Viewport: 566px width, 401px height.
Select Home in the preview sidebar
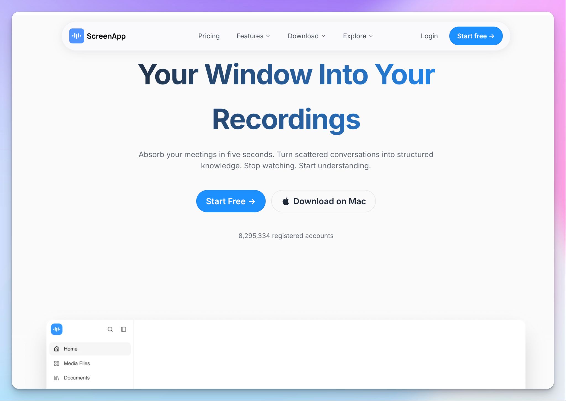90,349
